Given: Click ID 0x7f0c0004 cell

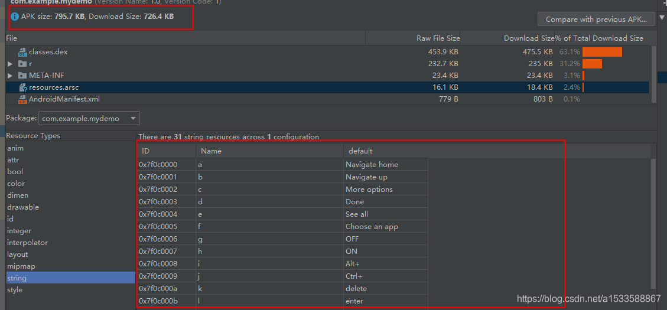Looking at the screenshot, I should pyautogui.click(x=167, y=214).
